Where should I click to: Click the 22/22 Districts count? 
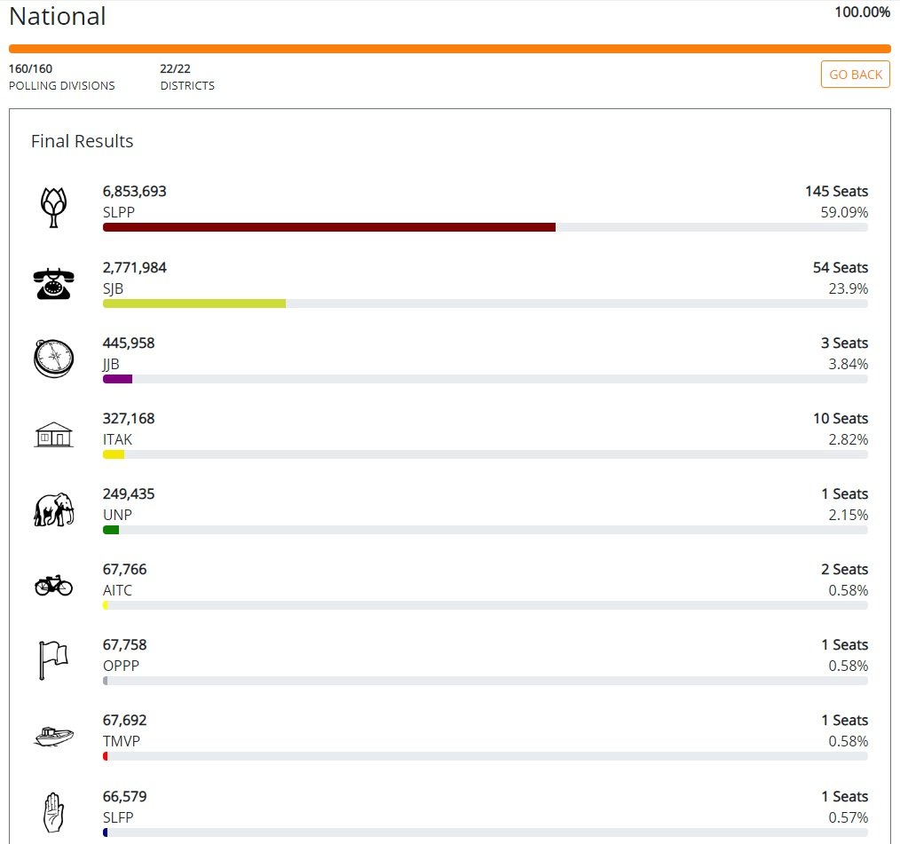click(x=176, y=68)
